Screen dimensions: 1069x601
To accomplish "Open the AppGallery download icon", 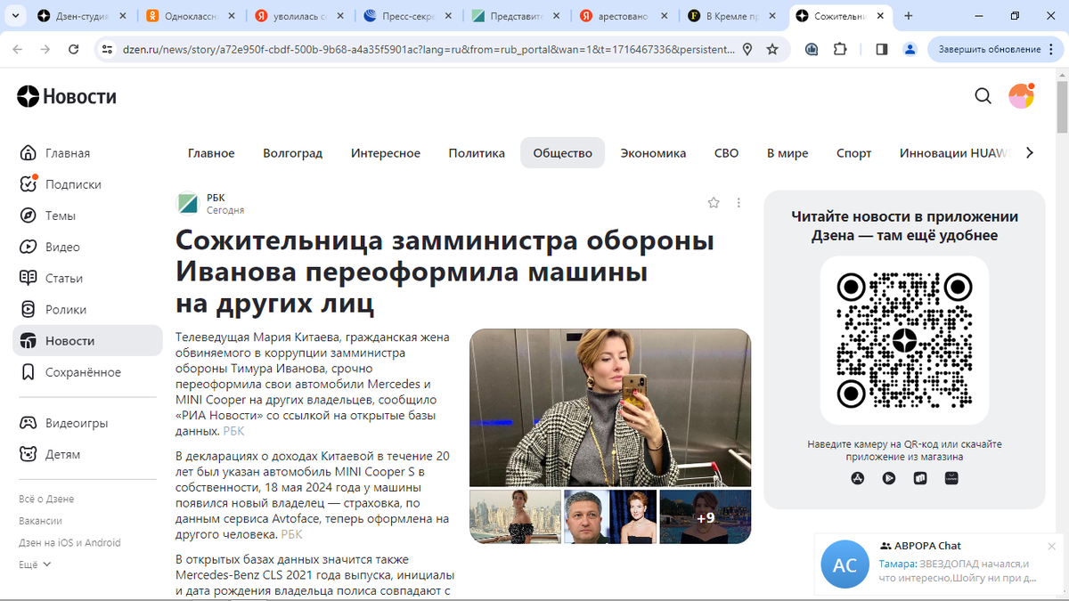I will tap(920, 478).
